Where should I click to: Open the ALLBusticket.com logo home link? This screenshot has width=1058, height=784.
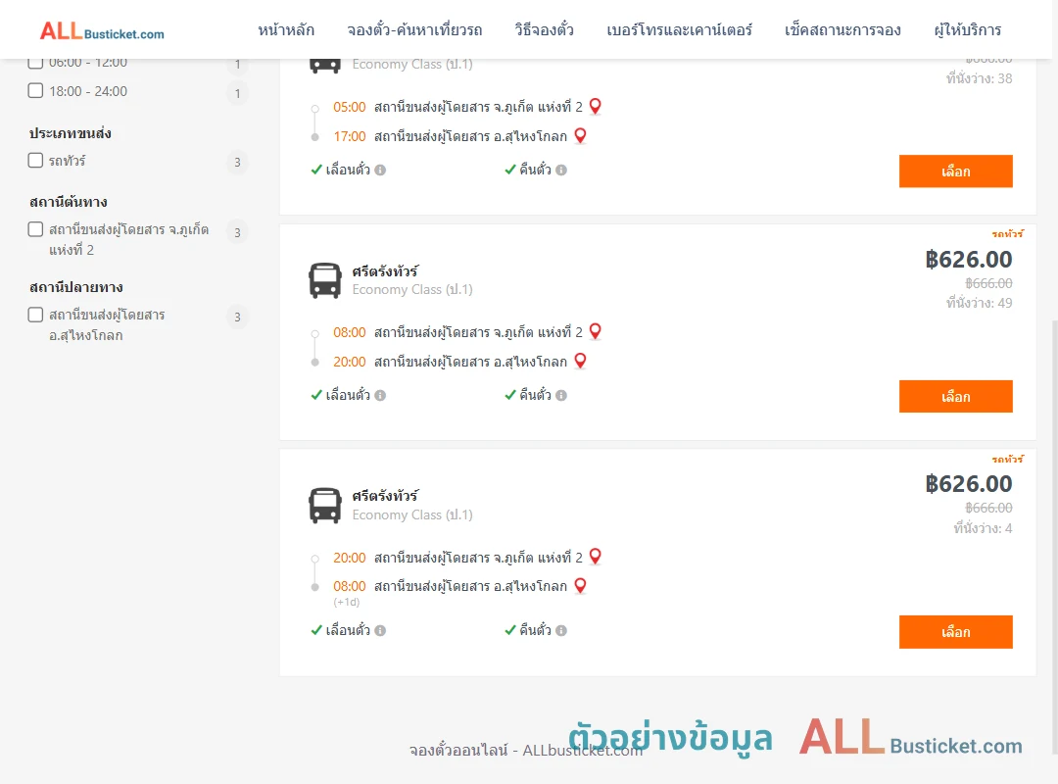click(x=102, y=31)
